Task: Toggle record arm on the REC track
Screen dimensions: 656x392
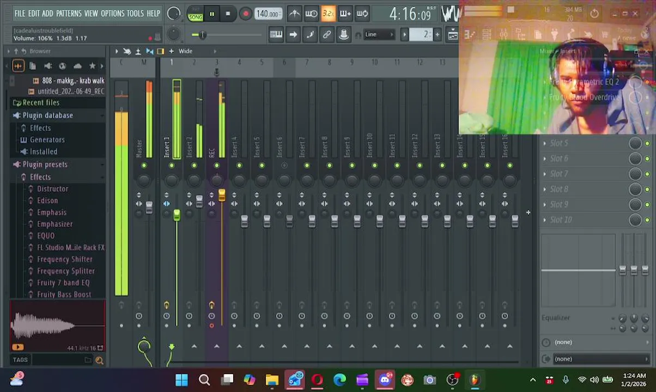Action: [x=211, y=326]
